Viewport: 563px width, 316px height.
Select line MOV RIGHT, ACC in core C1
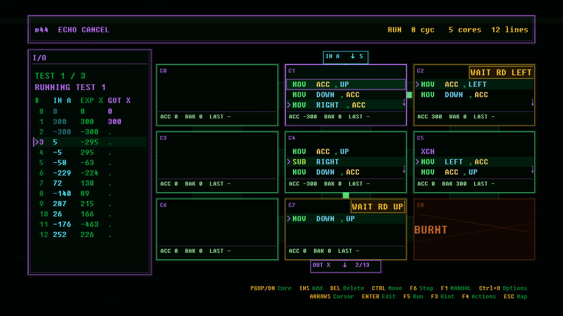(x=346, y=105)
